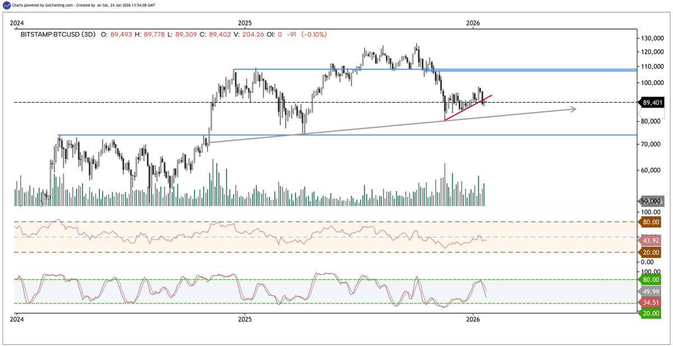Click the 2025 label on top time axis
This screenshot has width=673, height=346.
(245, 23)
